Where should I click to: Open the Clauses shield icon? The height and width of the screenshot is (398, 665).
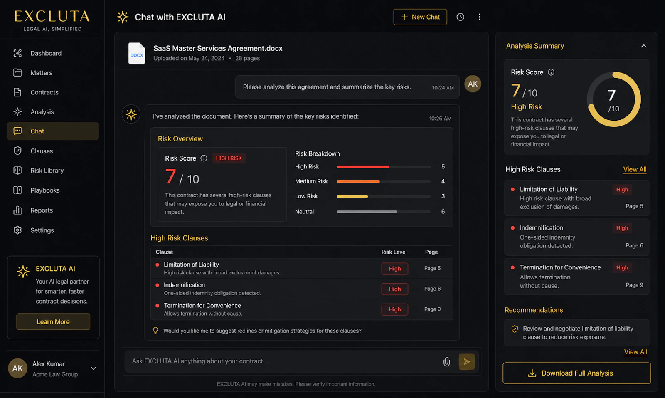17,151
